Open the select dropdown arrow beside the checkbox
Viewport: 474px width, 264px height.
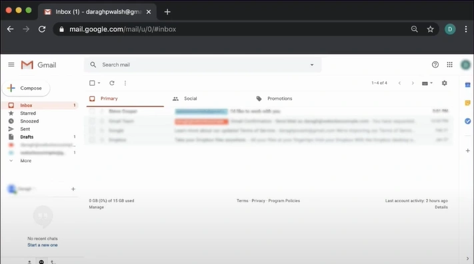click(99, 83)
